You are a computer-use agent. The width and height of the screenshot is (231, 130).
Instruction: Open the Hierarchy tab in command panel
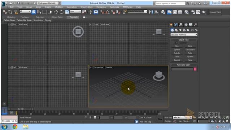[x=181, y=25]
